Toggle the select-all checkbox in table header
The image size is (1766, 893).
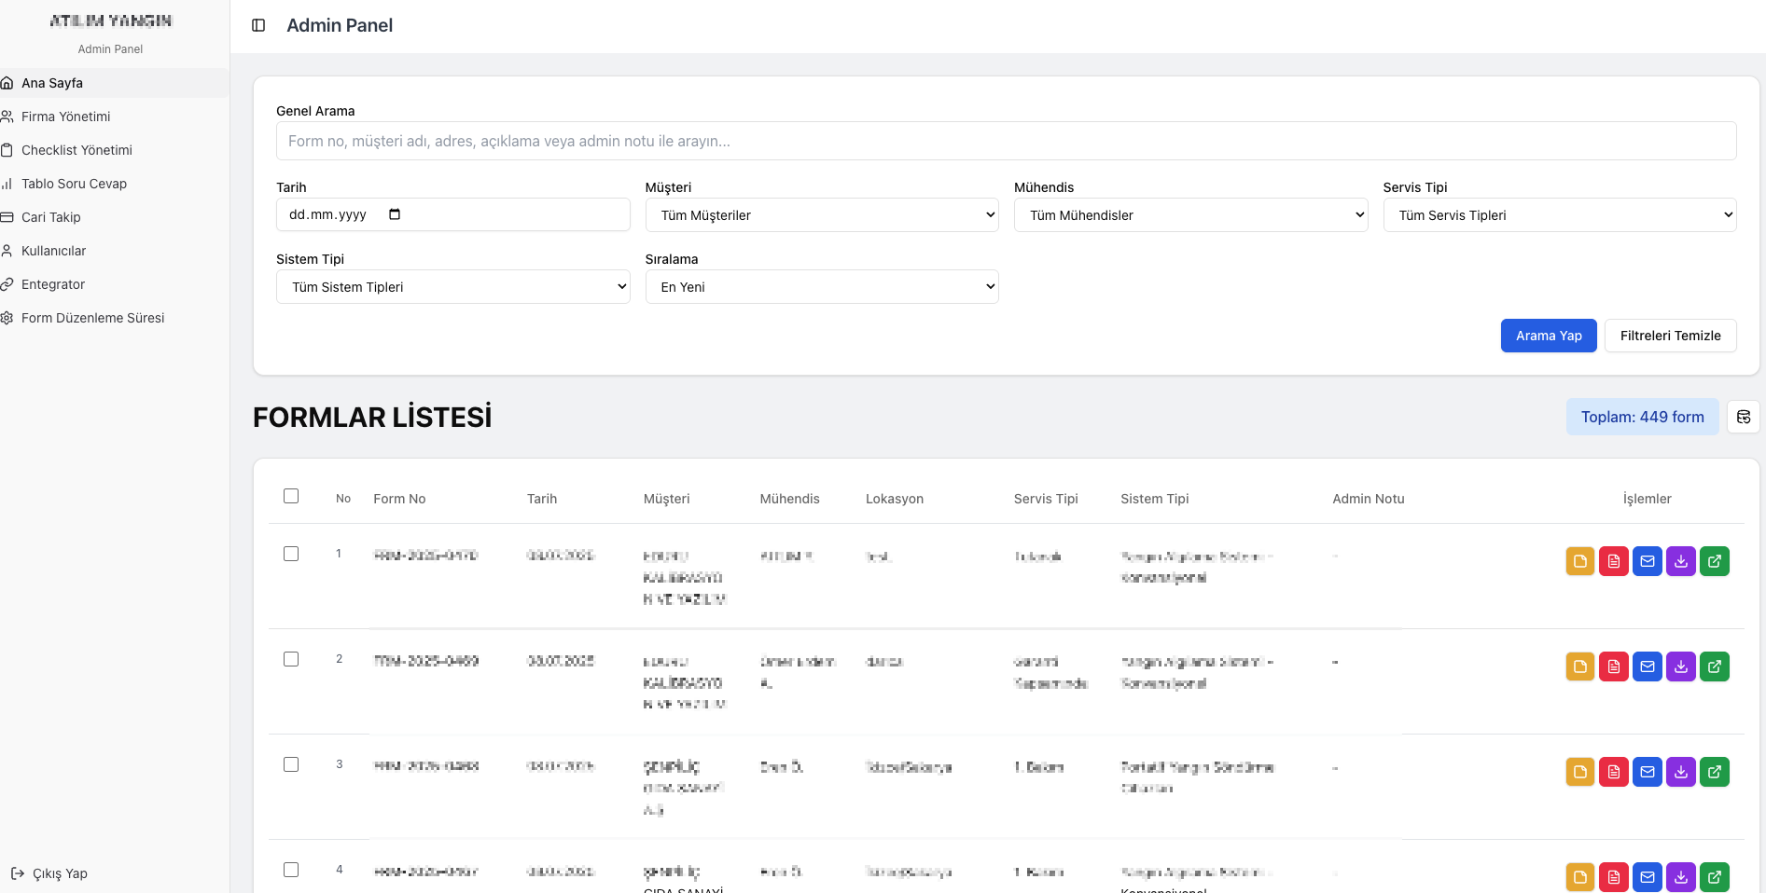291,496
